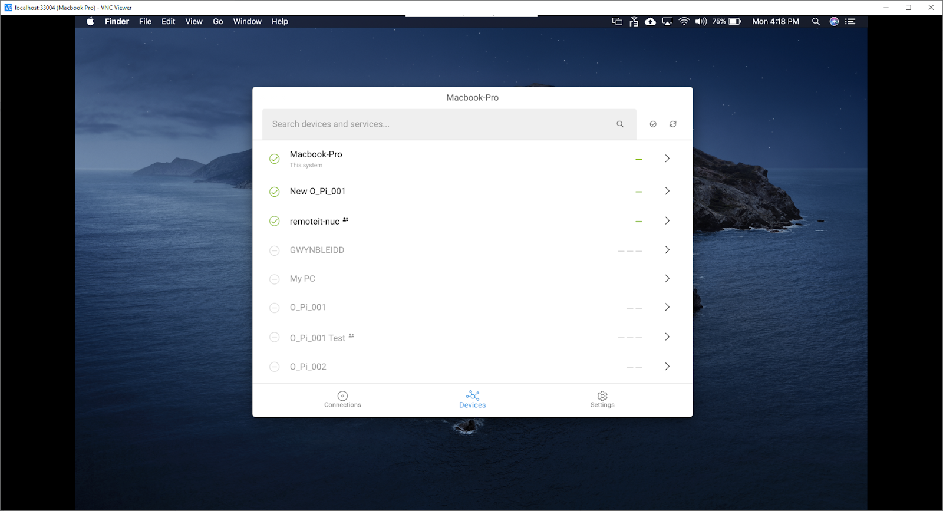Open the View menu

(x=194, y=22)
